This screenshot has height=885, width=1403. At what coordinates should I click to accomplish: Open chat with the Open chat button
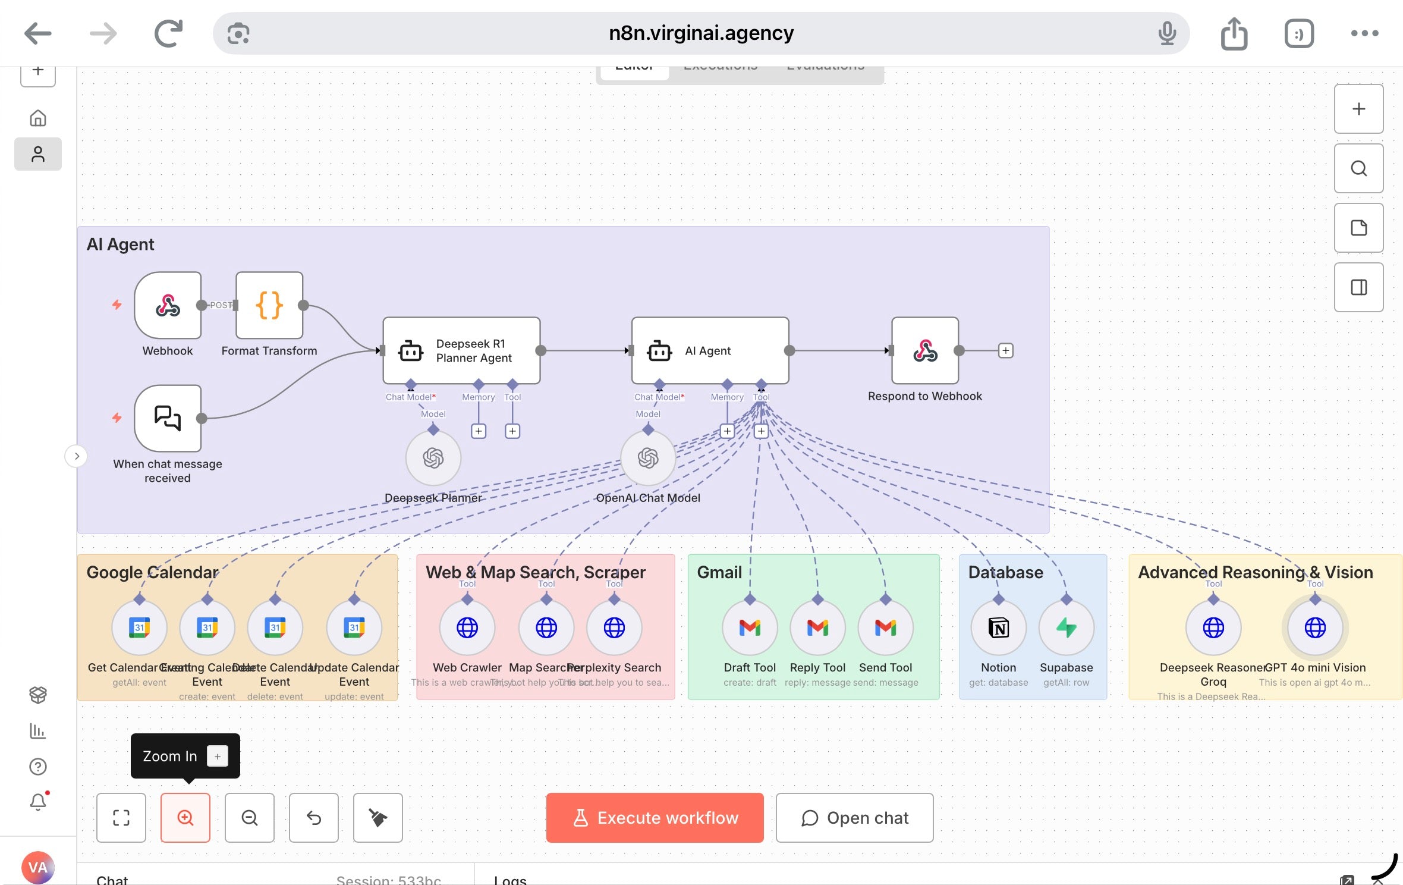tap(854, 818)
